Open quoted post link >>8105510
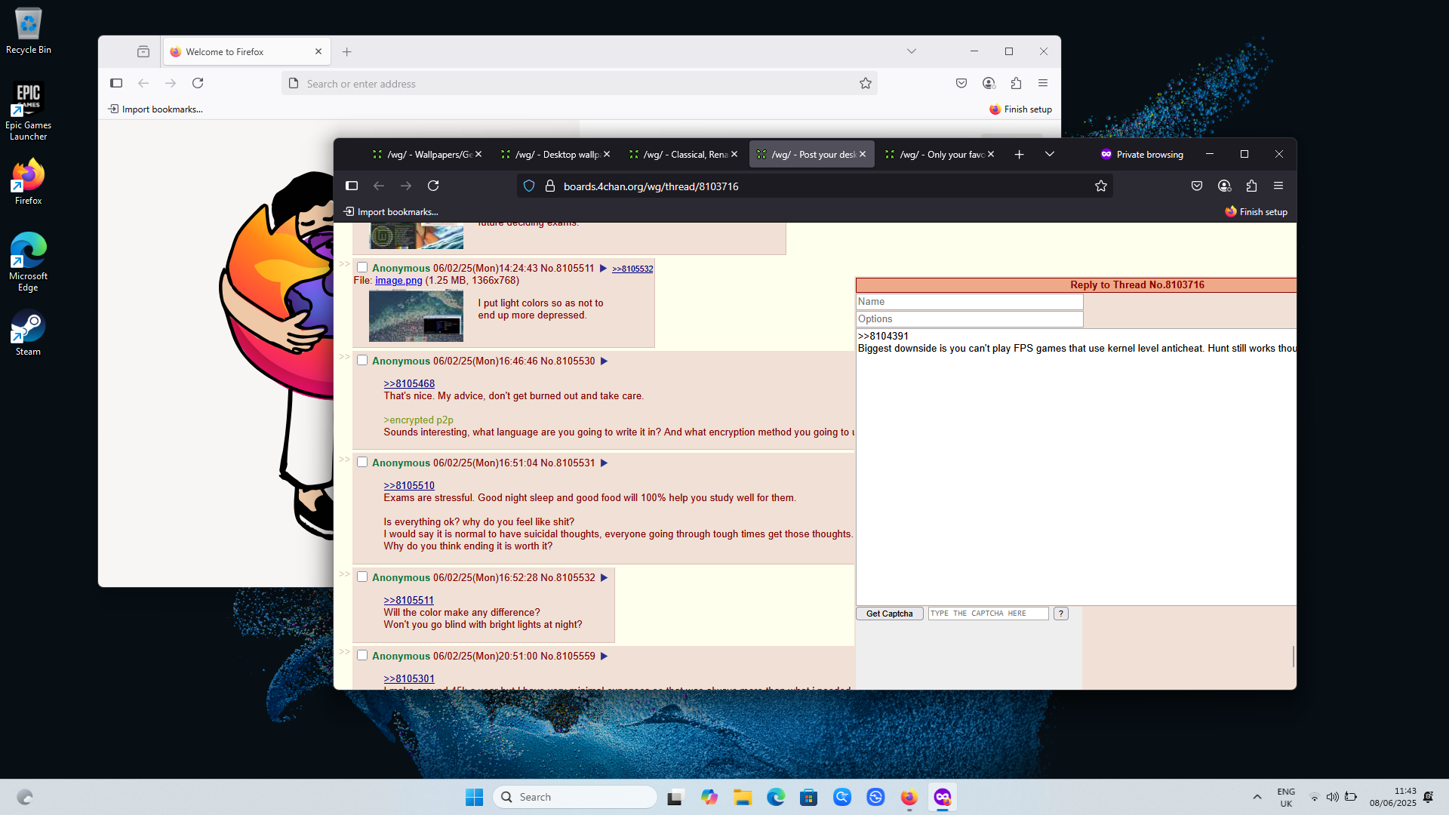Image resolution: width=1449 pixels, height=815 pixels. pyautogui.click(x=408, y=485)
